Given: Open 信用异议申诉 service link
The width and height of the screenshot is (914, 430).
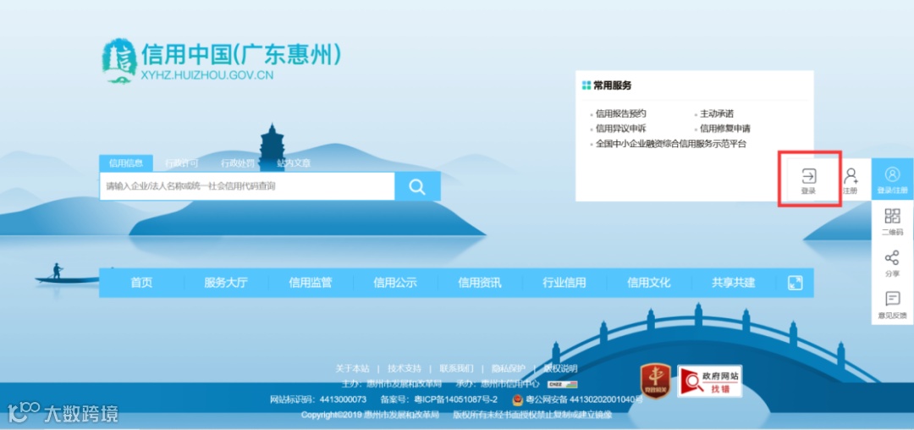Looking at the screenshot, I should pyautogui.click(x=621, y=129).
